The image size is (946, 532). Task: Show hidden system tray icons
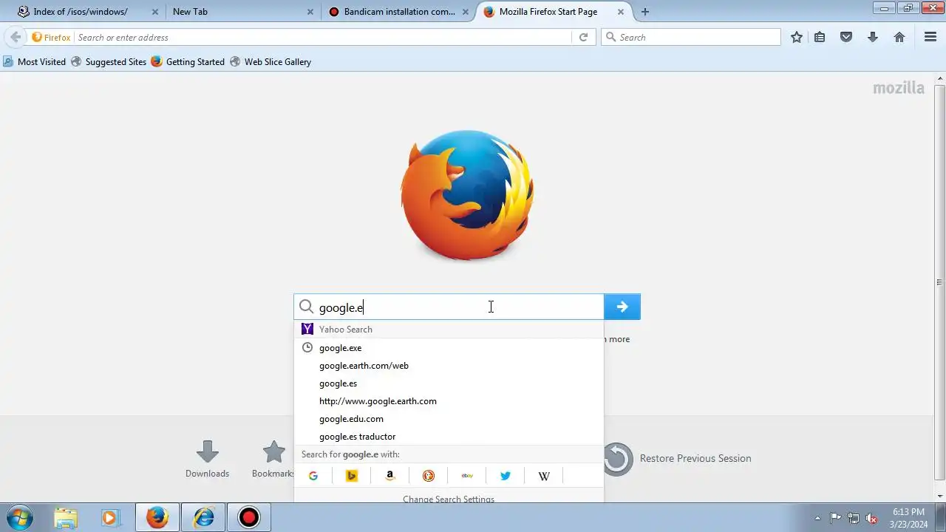[817, 518]
